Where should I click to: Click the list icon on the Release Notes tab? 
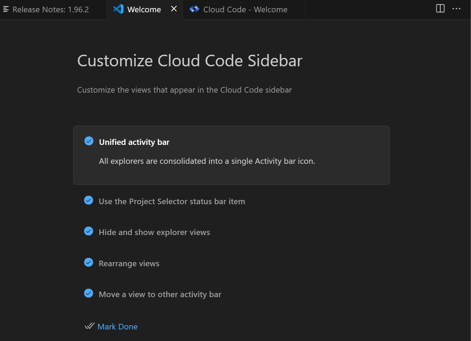point(6,9)
